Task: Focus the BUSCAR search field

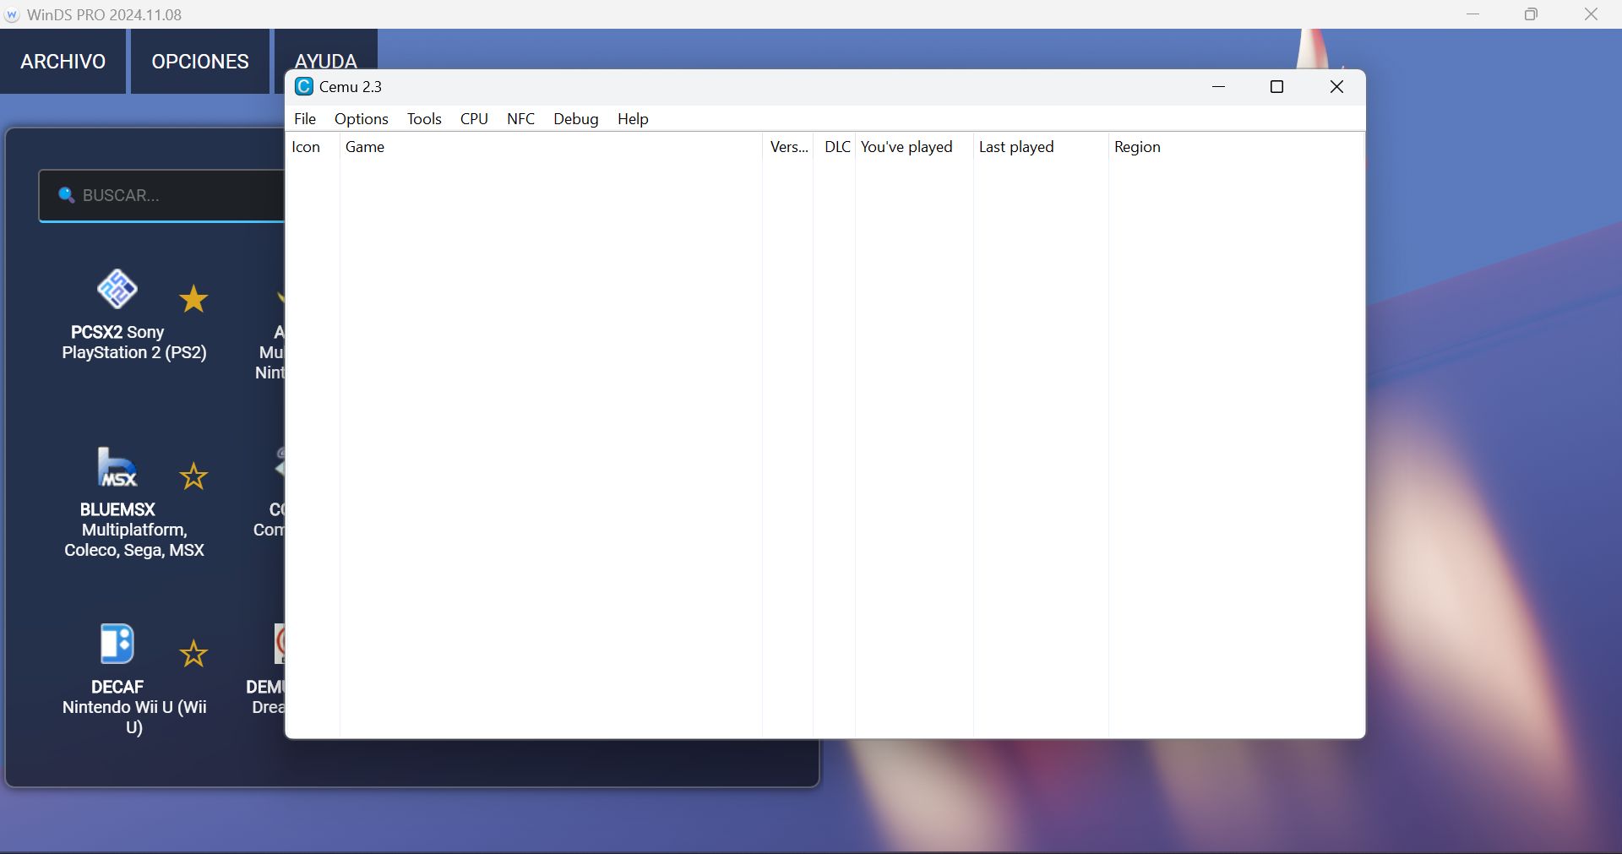Action: point(162,196)
